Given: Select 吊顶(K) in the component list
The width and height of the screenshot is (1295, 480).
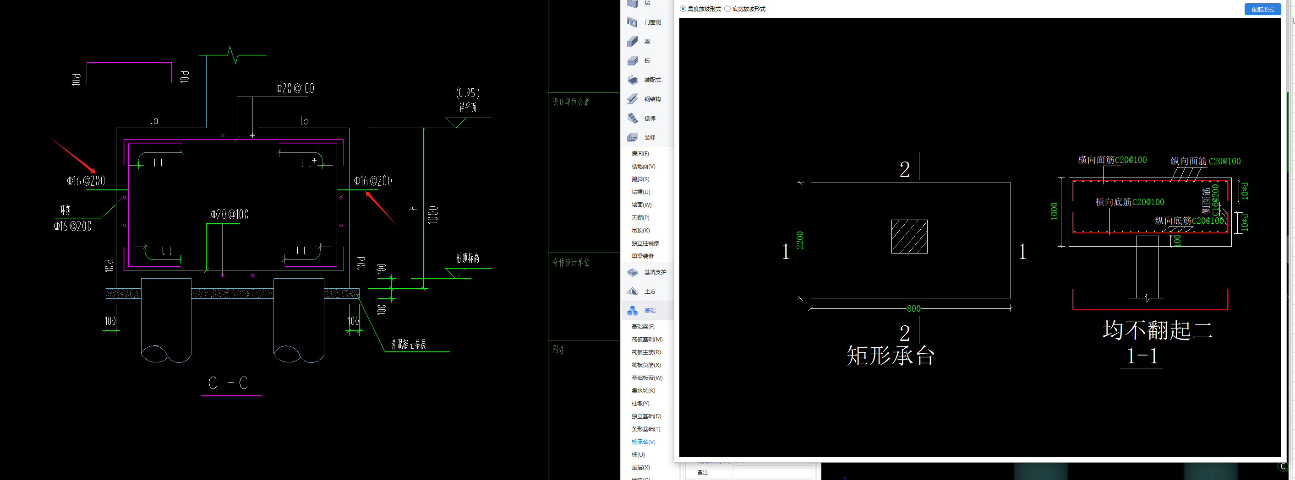Looking at the screenshot, I should click(x=640, y=231).
